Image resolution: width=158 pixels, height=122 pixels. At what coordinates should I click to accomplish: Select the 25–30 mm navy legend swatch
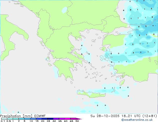(50, 119)
